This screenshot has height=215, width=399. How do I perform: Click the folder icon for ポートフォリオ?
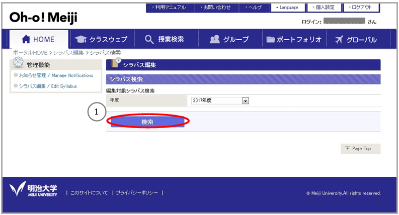pos(271,40)
